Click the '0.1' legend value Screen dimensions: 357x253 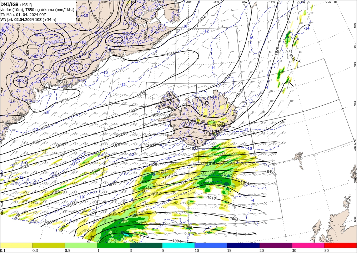coord(2,251)
